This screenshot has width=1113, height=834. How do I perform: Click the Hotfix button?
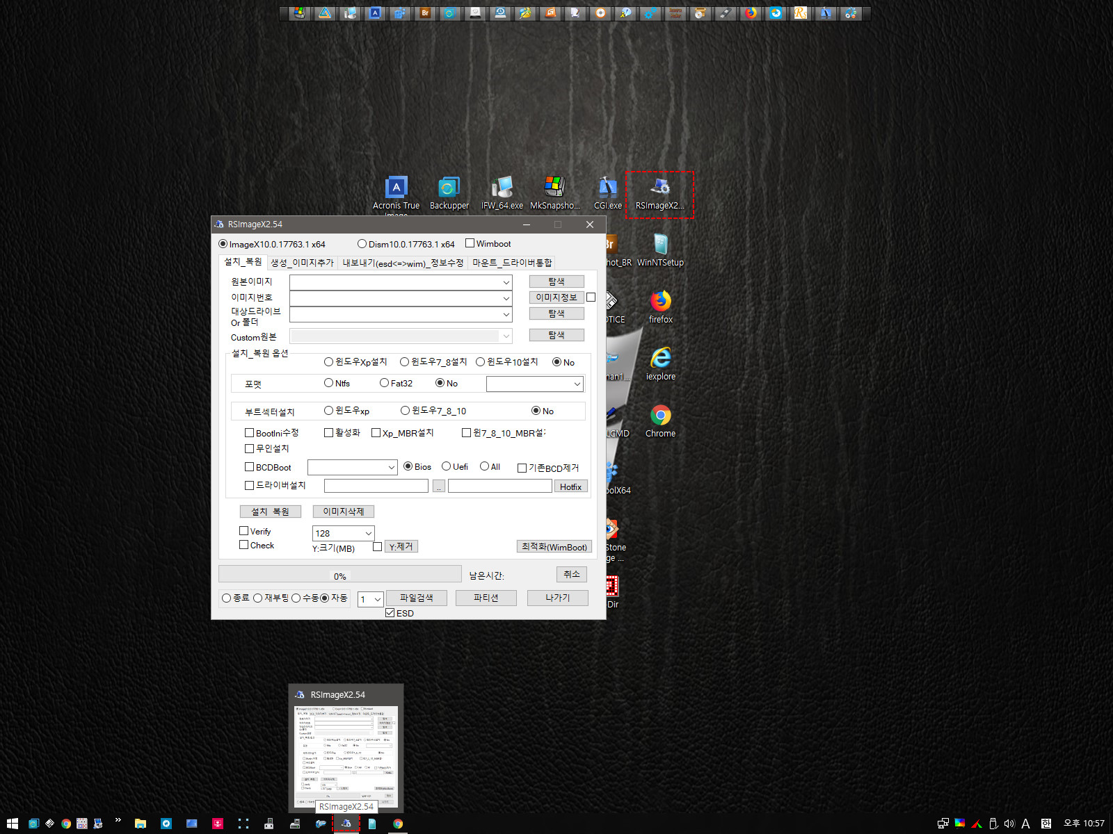[570, 486]
